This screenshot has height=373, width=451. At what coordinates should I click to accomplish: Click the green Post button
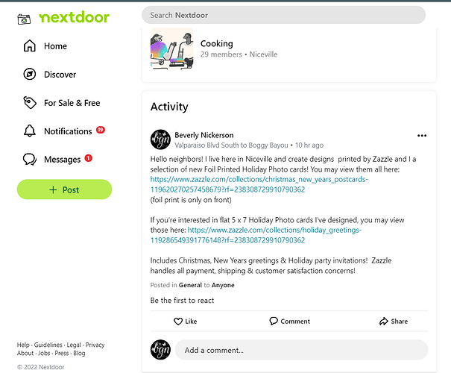64,189
